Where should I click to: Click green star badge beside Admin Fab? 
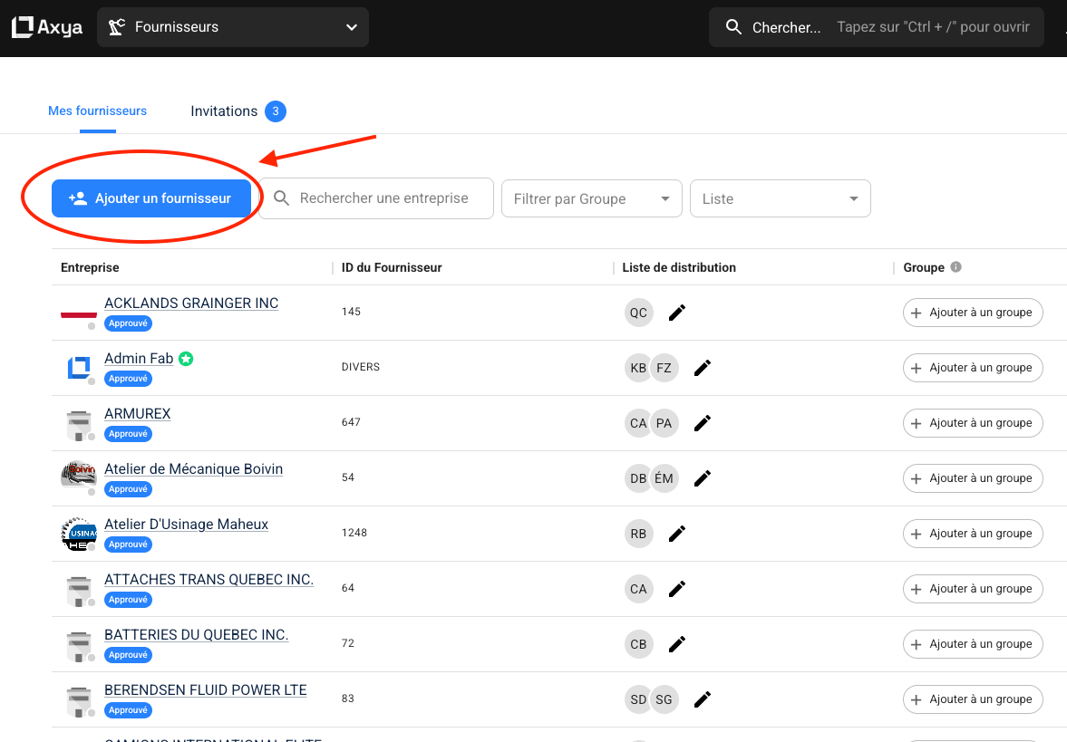(x=186, y=359)
